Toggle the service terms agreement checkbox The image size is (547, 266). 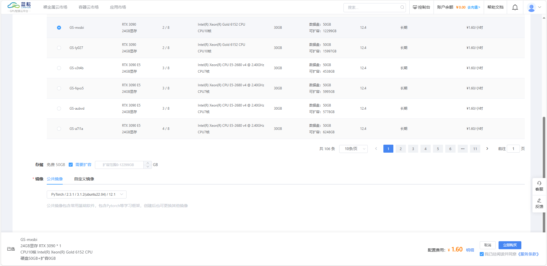[482, 254]
